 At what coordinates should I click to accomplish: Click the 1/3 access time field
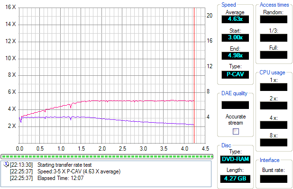coord(274,38)
